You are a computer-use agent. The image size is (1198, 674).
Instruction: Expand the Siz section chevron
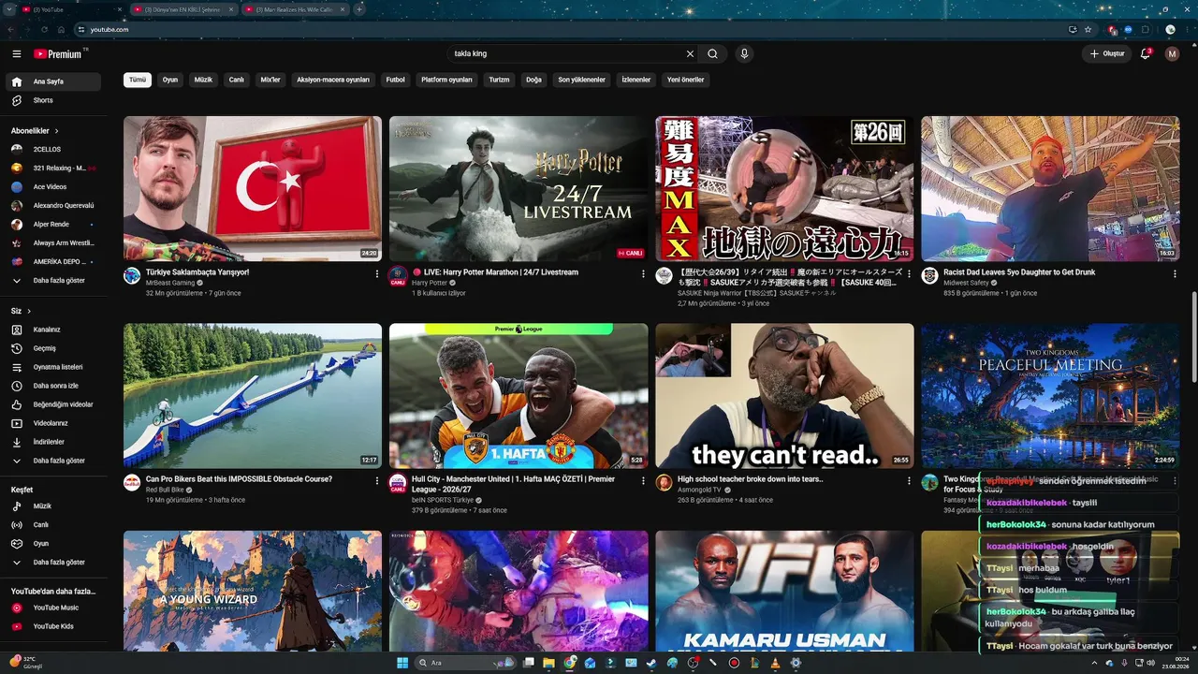point(29,311)
